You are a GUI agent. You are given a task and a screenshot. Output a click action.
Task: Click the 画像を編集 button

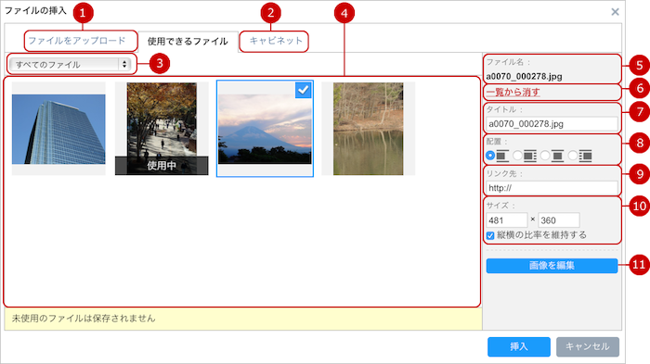click(552, 266)
